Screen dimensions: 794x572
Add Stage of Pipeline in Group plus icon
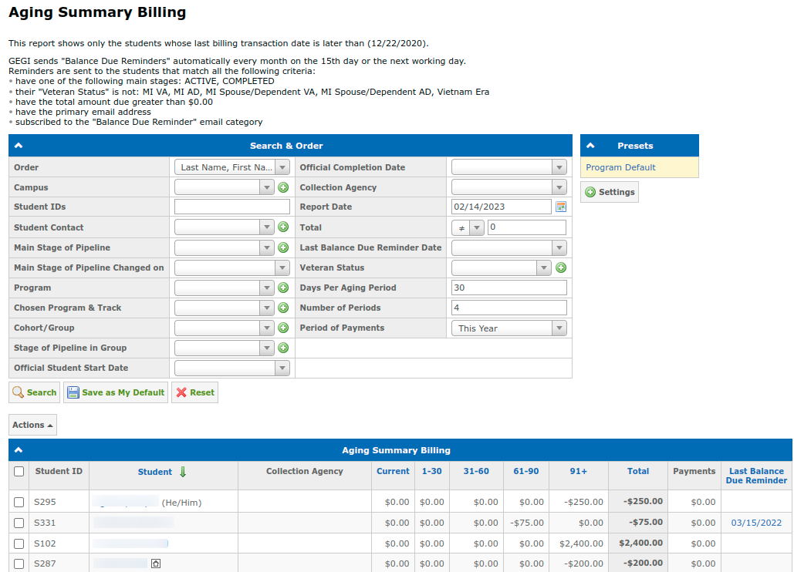tap(284, 348)
